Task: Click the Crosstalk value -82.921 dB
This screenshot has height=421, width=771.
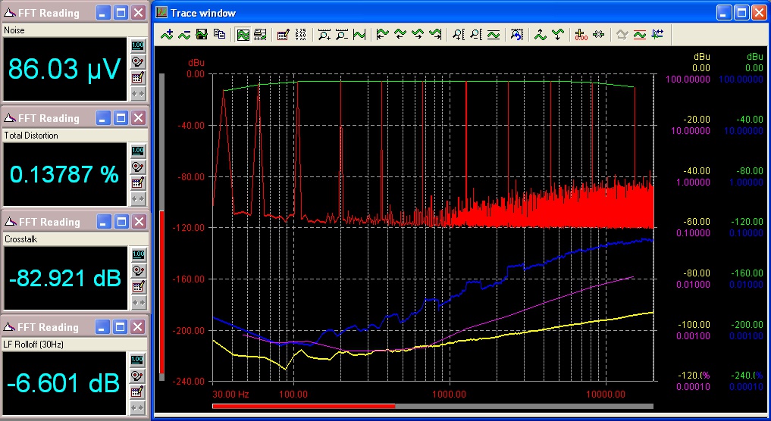Action: pos(65,279)
